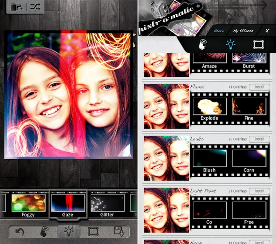Image resolution: width=276 pixels, height=244 pixels.
Task: Close the effects store panel
Action: (267, 31)
